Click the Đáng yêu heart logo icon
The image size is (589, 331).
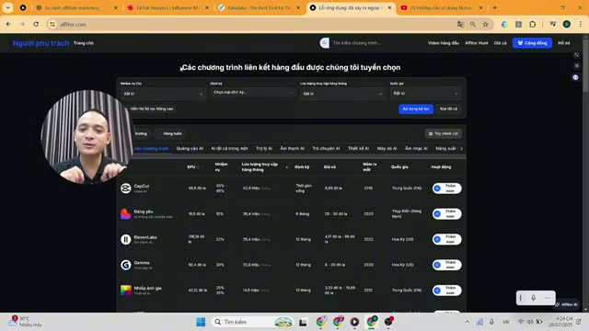tap(125, 214)
